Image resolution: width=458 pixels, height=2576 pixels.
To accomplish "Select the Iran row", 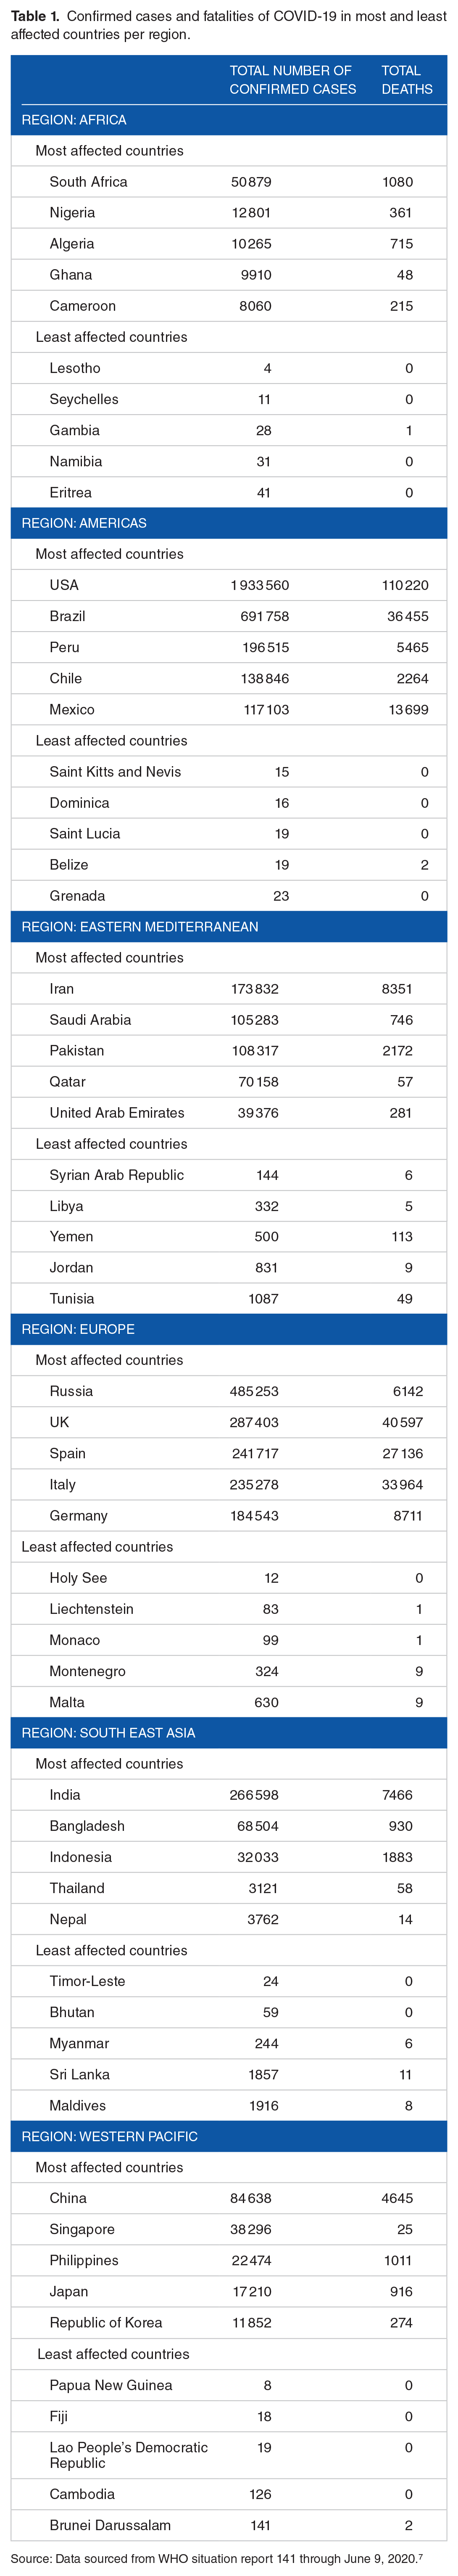I will pyautogui.click(x=229, y=988).
